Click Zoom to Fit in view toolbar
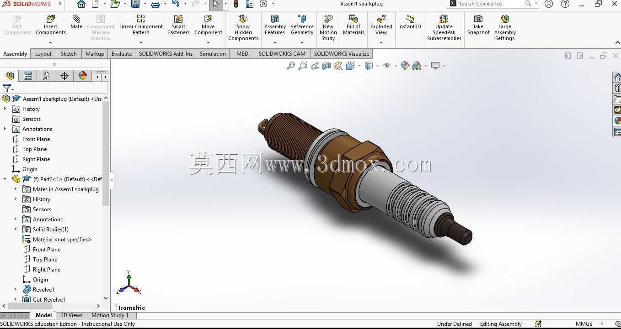The image size is (621, 329). click(x=290, y=66)
